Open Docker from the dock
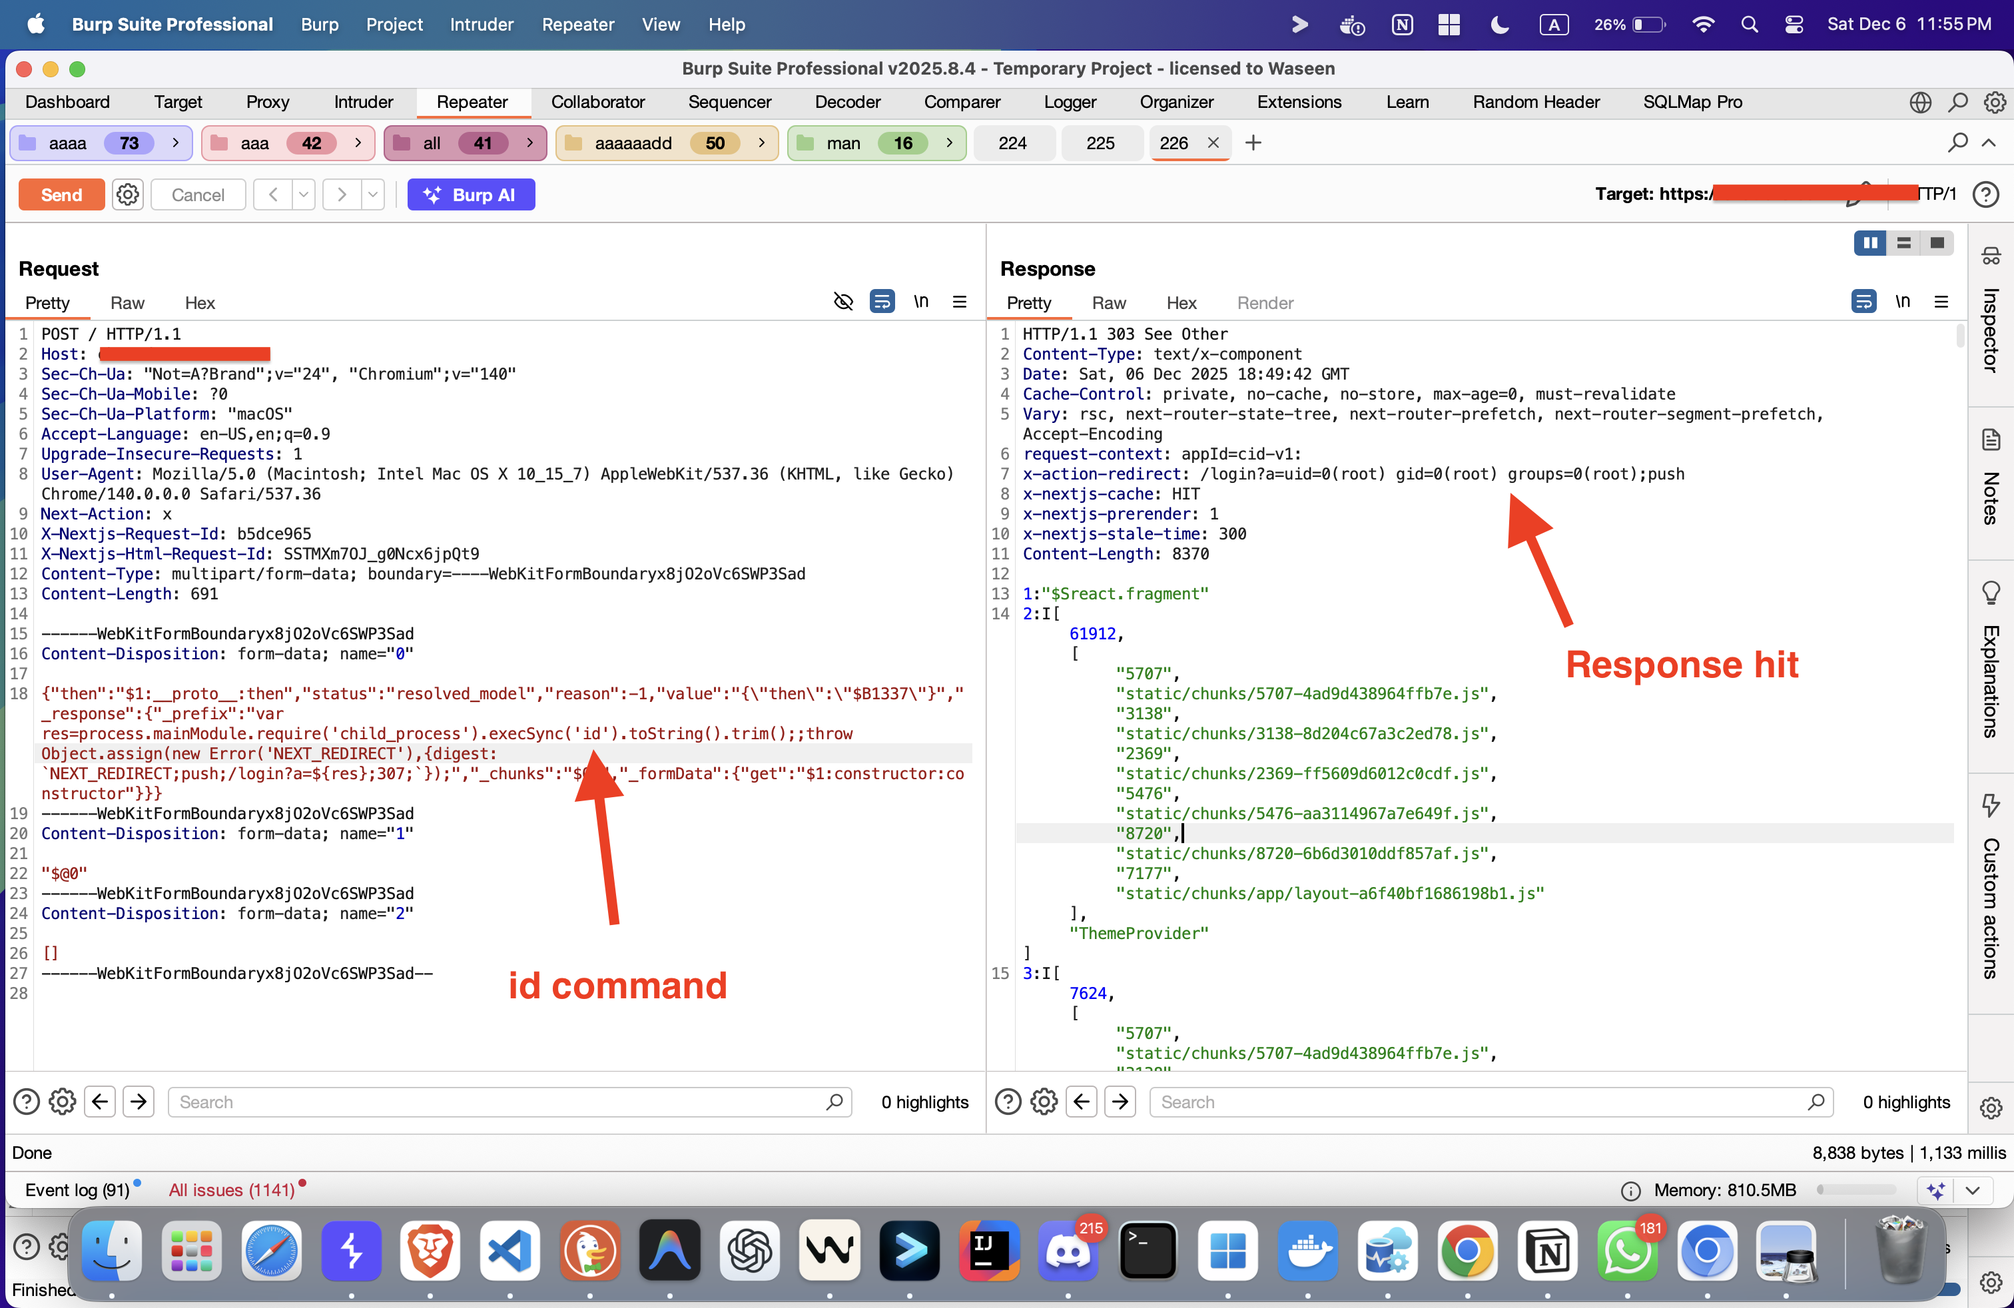This screenshot has width=2014, height=1308. pos(1307,1251)
